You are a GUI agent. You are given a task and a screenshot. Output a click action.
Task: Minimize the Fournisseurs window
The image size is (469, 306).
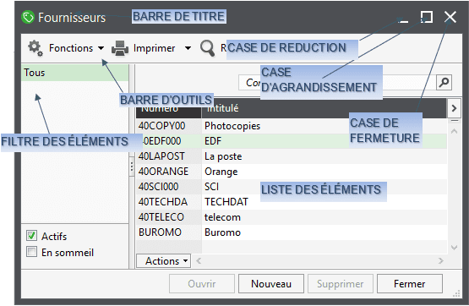403,20
